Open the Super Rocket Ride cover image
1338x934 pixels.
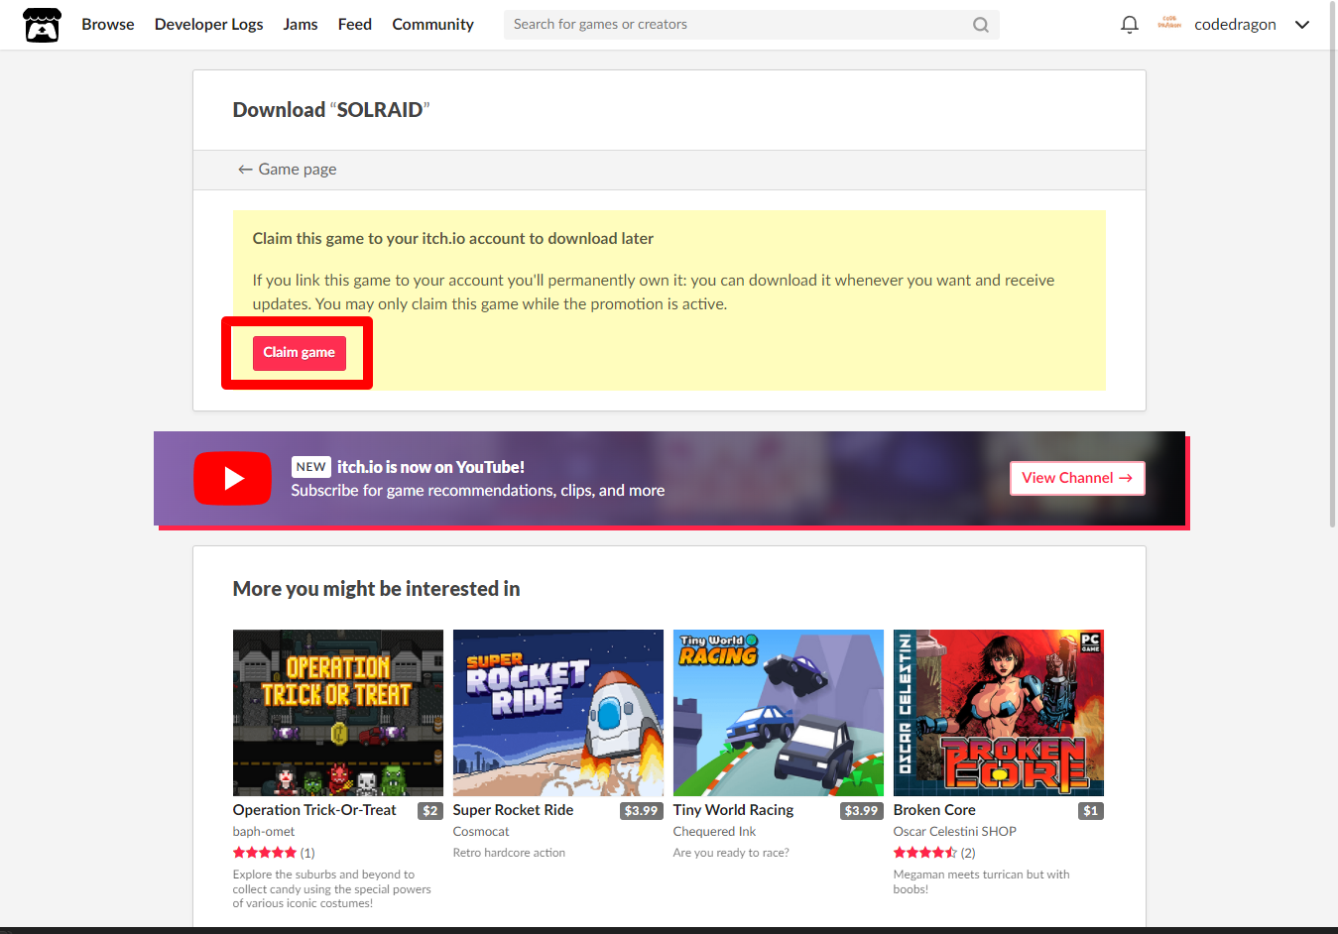tap(558, 713)
